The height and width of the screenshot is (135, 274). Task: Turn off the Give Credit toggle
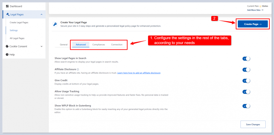[x=246, y=81]
